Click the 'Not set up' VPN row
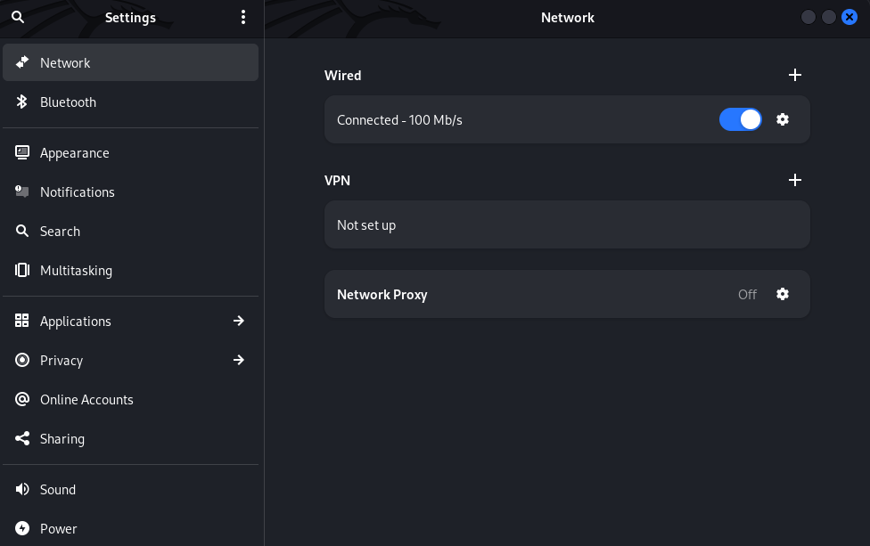Image resolution: width=870 pixels, height=546 pixels. pyautogui.click(x=567, y=224)
